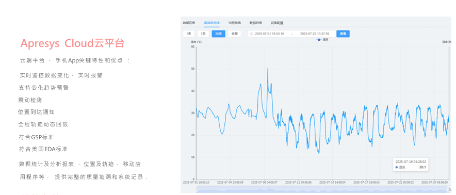Click x-axis label 2025-07-08 04:08:07
This screenshot has height=195, width=456.
click(x=264, y=182)
